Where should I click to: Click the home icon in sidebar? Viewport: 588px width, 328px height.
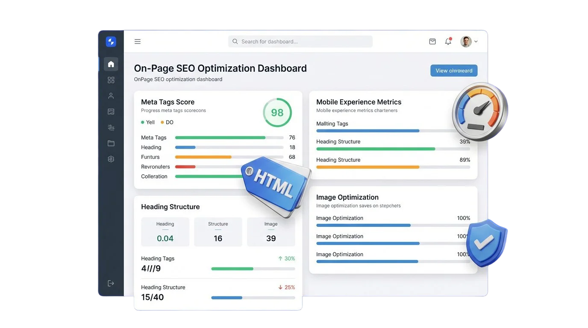(111, 64)
